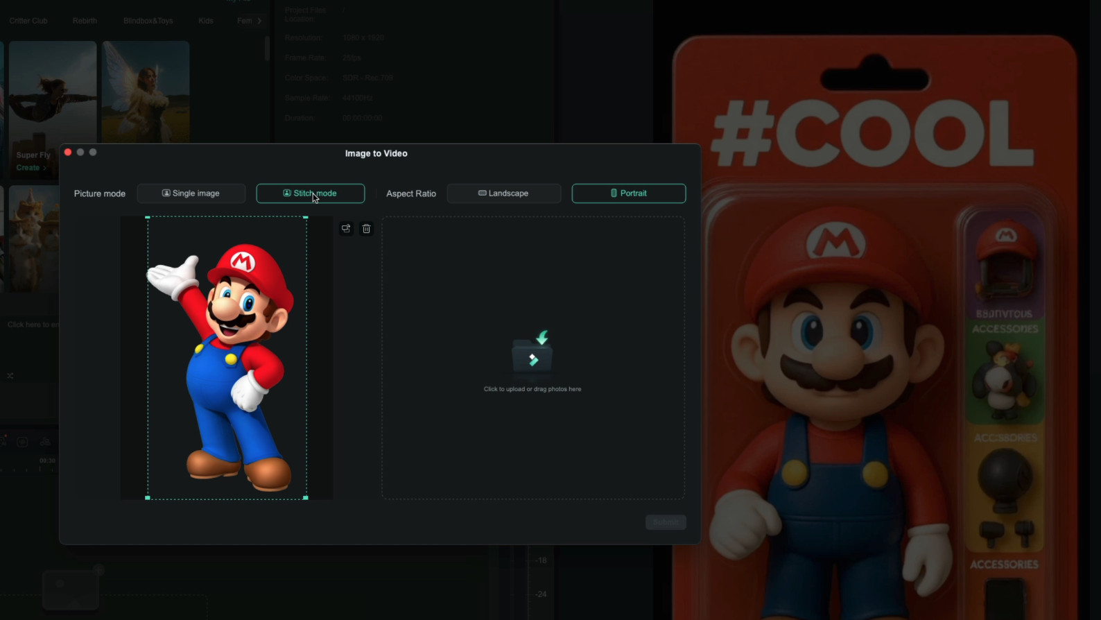Open the Critter Club tab in background window
Viewport: 1101px width, 620px height.
point(28,21)
